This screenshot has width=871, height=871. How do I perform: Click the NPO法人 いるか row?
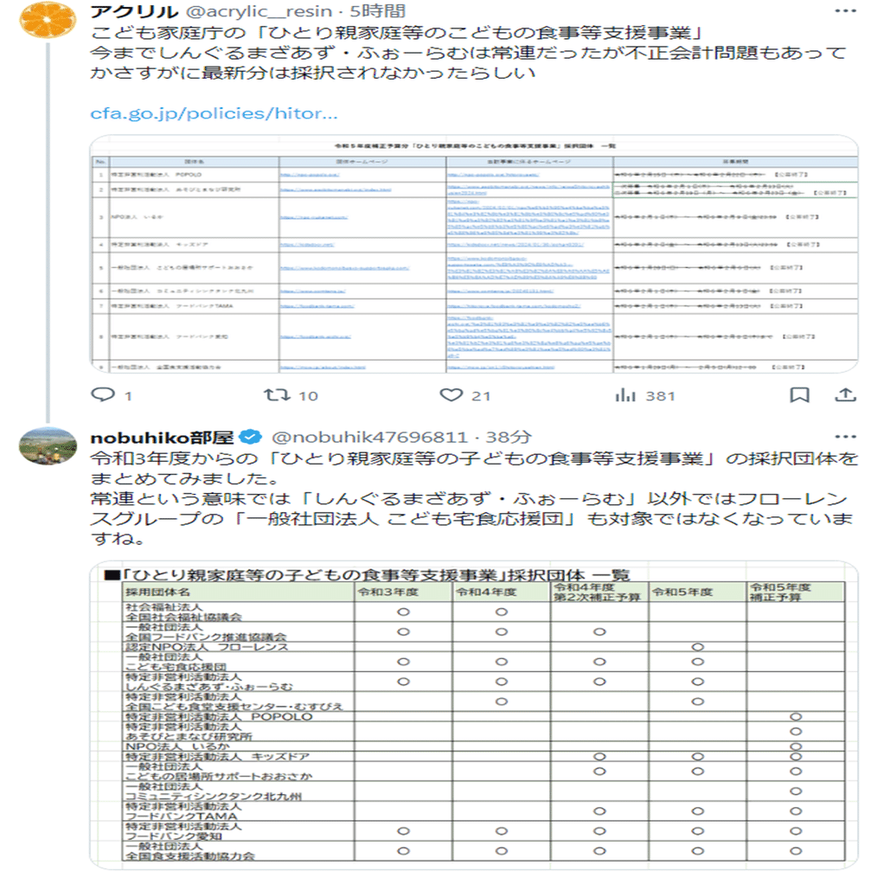click(484, 746)
